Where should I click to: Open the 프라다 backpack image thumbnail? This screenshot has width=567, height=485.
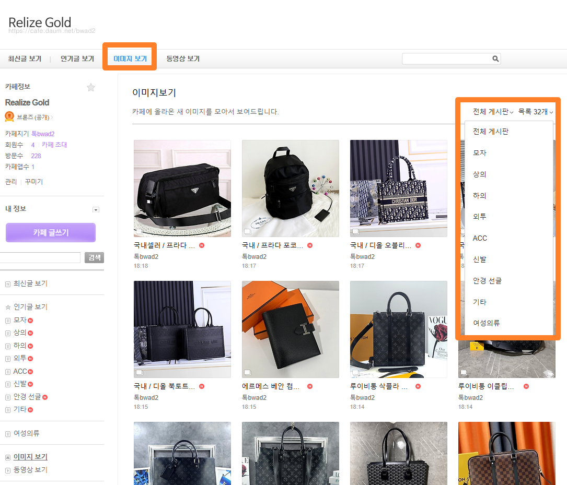tap(291, 188)
